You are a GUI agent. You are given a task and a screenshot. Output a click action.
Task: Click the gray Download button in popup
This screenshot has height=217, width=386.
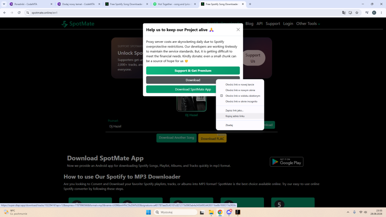click(193, 80)
